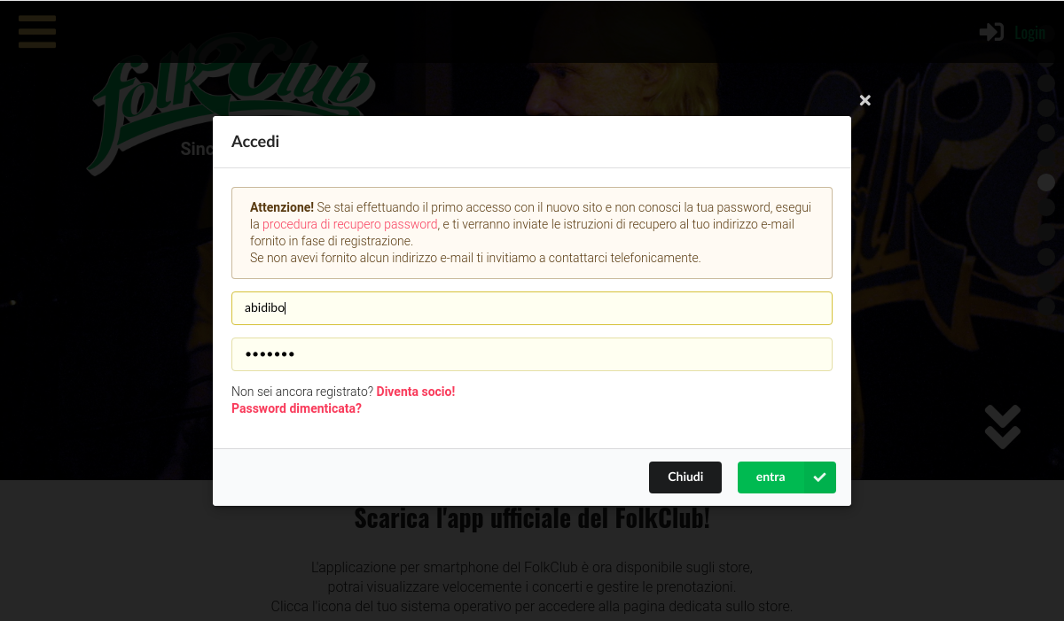The height and width of the screenshot is (621, 1064).
Task: Focus the username field containing "abidibo"
Action: pos(532,308)
